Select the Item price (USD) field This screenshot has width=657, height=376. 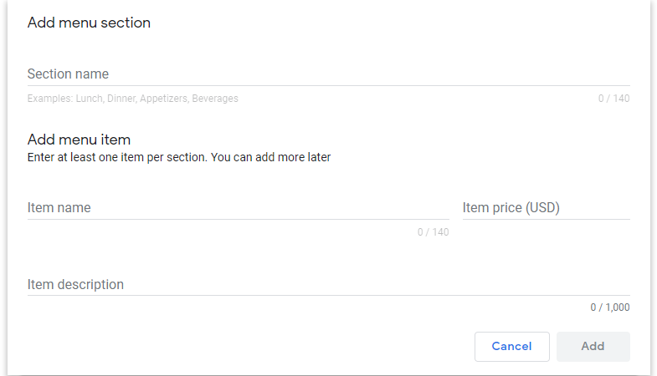546,207
